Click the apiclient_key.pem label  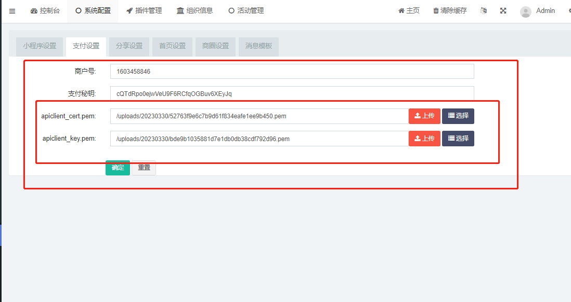coord(69,139)
